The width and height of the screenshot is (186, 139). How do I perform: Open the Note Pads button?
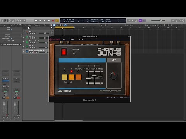pyautogui.click(x=176, y=20)
